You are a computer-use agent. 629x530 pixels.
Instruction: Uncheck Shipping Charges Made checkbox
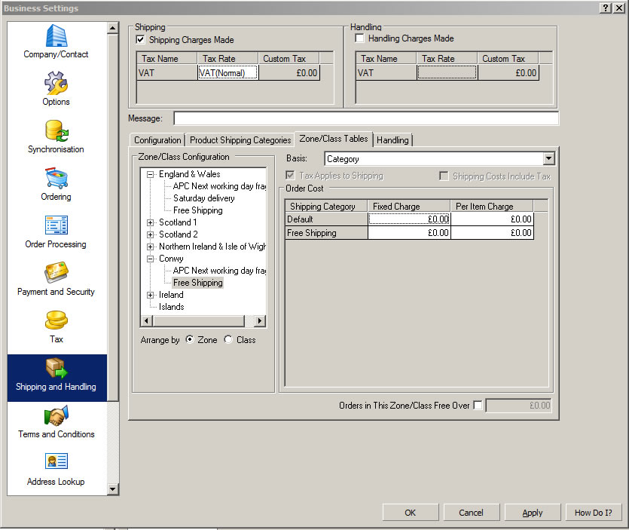coord(141,40)
